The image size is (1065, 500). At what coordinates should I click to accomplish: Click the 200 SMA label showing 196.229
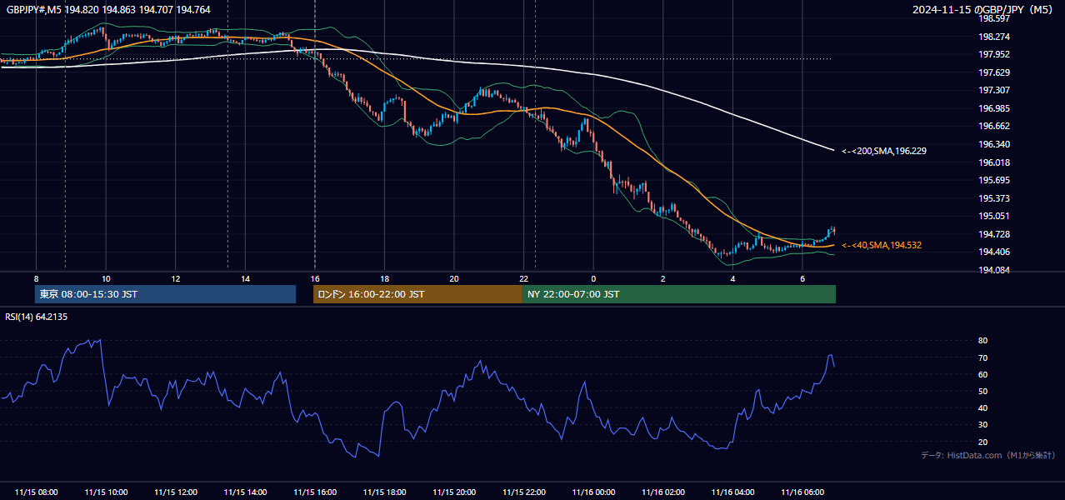(x=884, y=152)
